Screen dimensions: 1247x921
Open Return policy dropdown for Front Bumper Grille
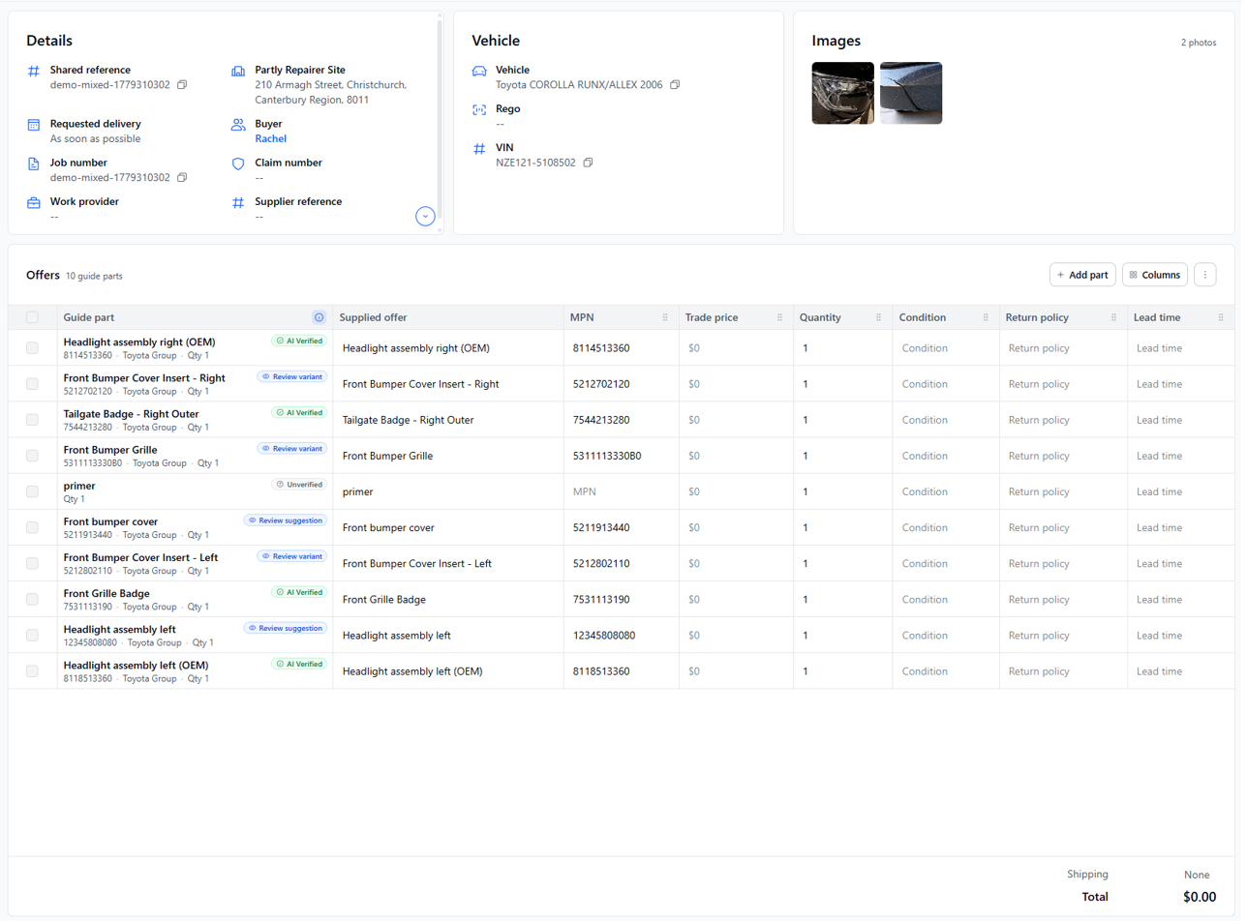(x=1063, y=456)
